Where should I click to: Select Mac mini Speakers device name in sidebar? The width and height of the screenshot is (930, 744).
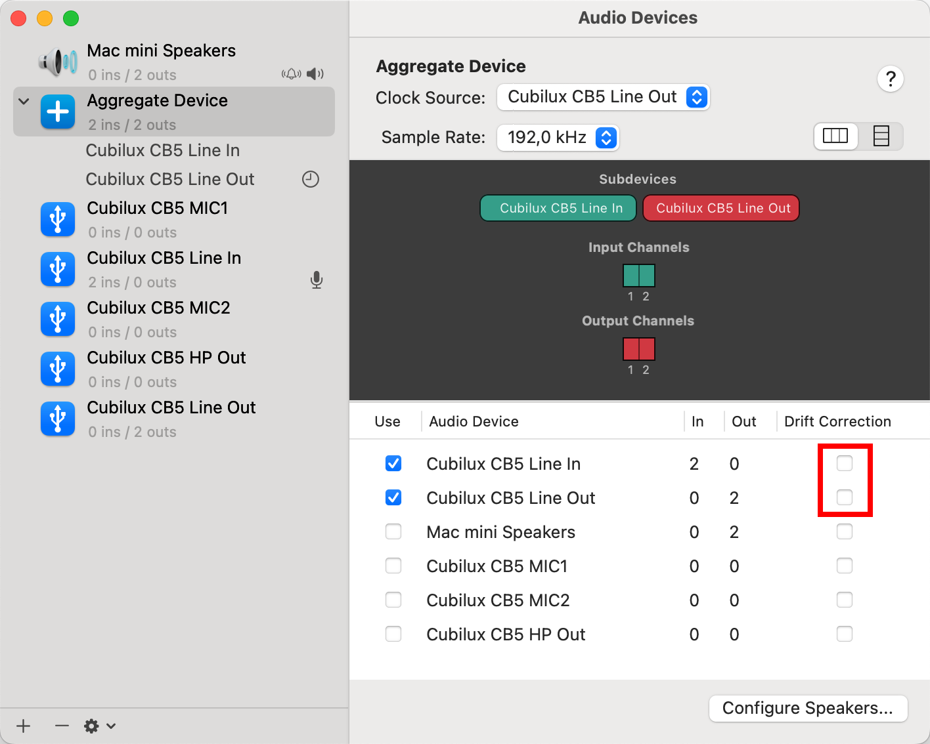[x=162, y=51]
